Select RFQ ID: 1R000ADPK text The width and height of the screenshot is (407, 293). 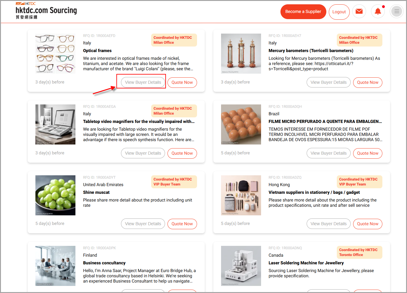(x=99, y=248)
